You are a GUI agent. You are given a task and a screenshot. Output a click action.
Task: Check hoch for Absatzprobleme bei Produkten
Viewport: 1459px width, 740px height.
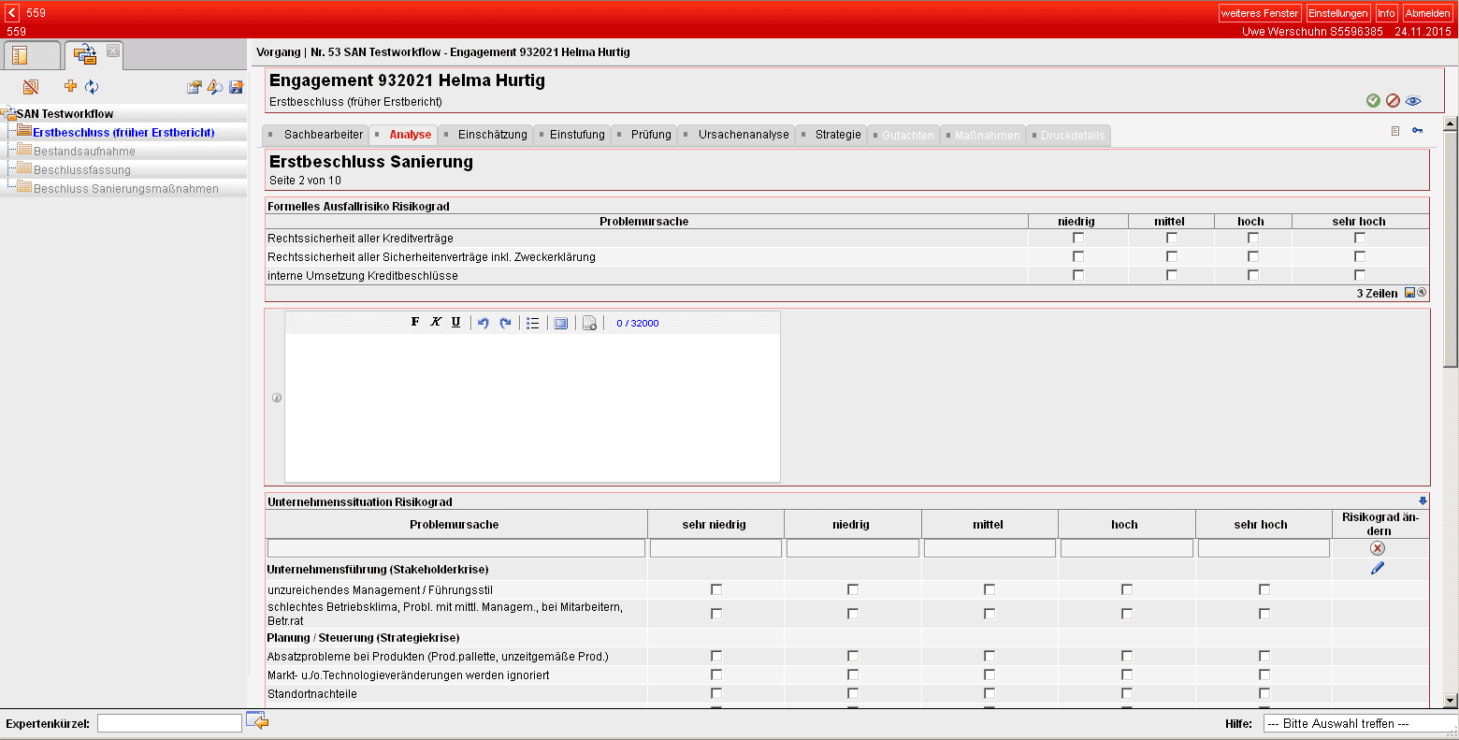point(1127,656)
